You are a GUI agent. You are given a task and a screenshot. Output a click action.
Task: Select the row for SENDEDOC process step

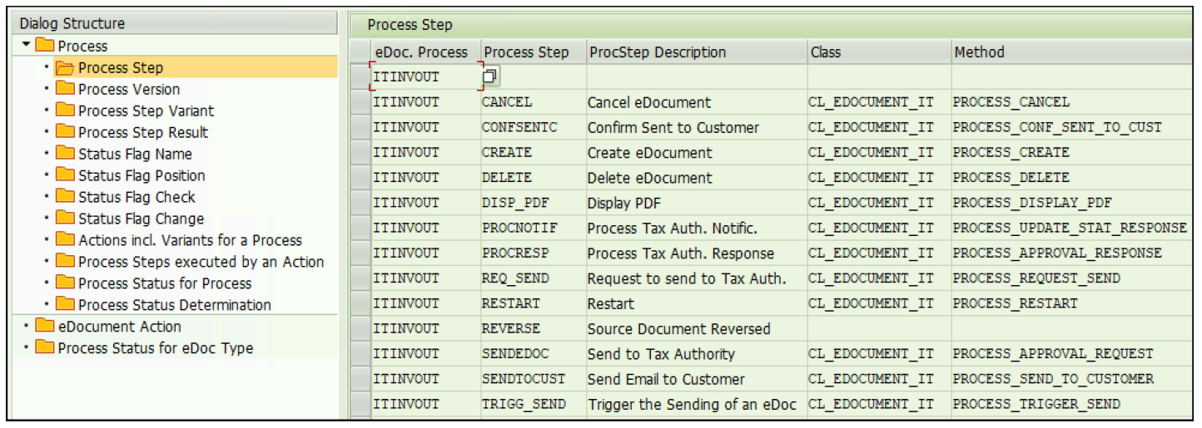[x=360, y=354]
